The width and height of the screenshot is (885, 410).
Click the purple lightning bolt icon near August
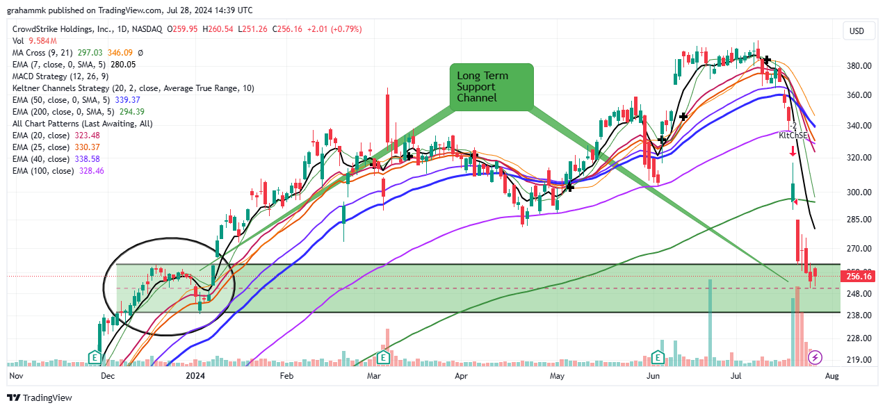816,357
